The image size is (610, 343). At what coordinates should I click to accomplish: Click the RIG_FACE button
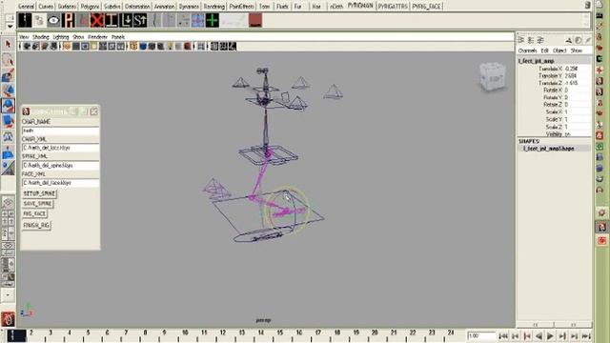[x=34, y=213]
